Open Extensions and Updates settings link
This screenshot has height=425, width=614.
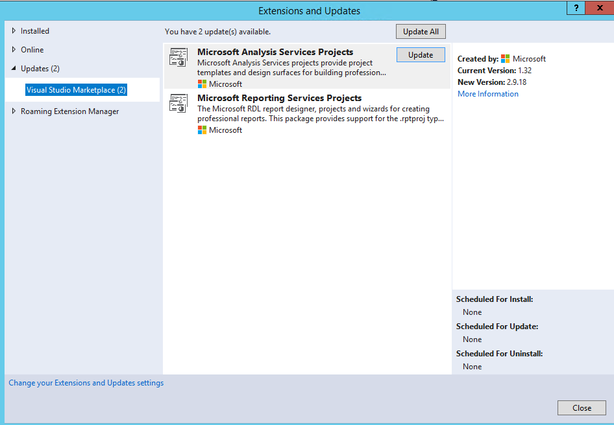pyautogui.click(x=86, y=382)
